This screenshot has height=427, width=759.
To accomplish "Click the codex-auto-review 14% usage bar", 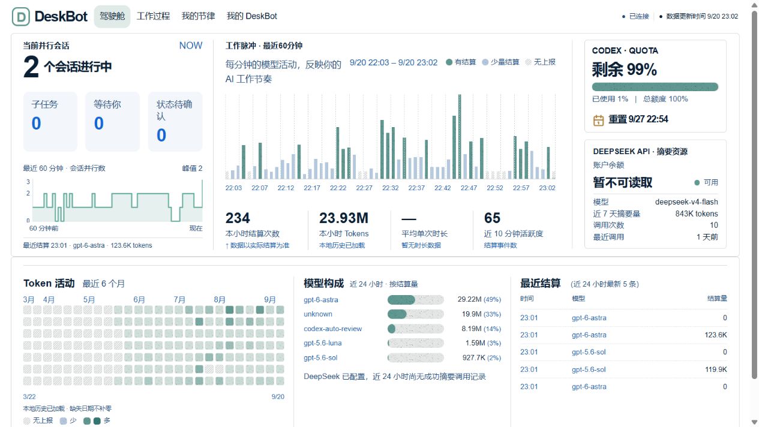I will [416, 329].
